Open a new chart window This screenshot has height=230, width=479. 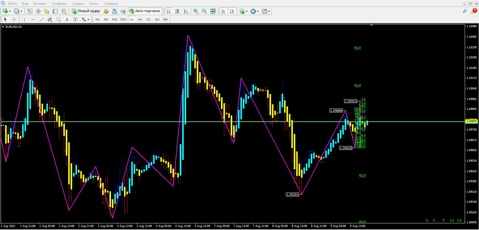5,11
